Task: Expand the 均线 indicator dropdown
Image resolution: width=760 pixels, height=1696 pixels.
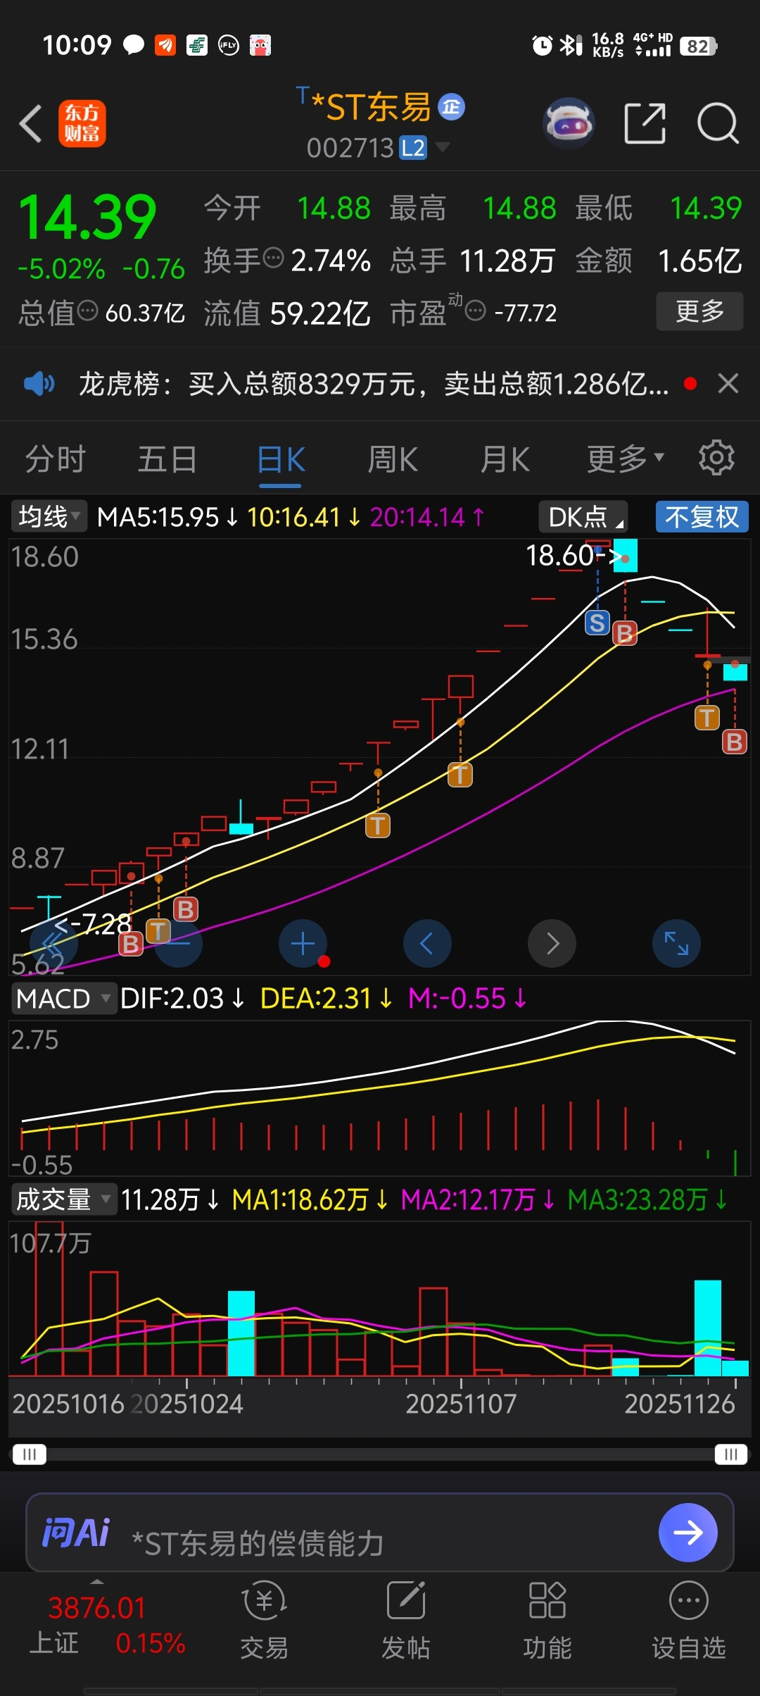Action: pos(49,517)
